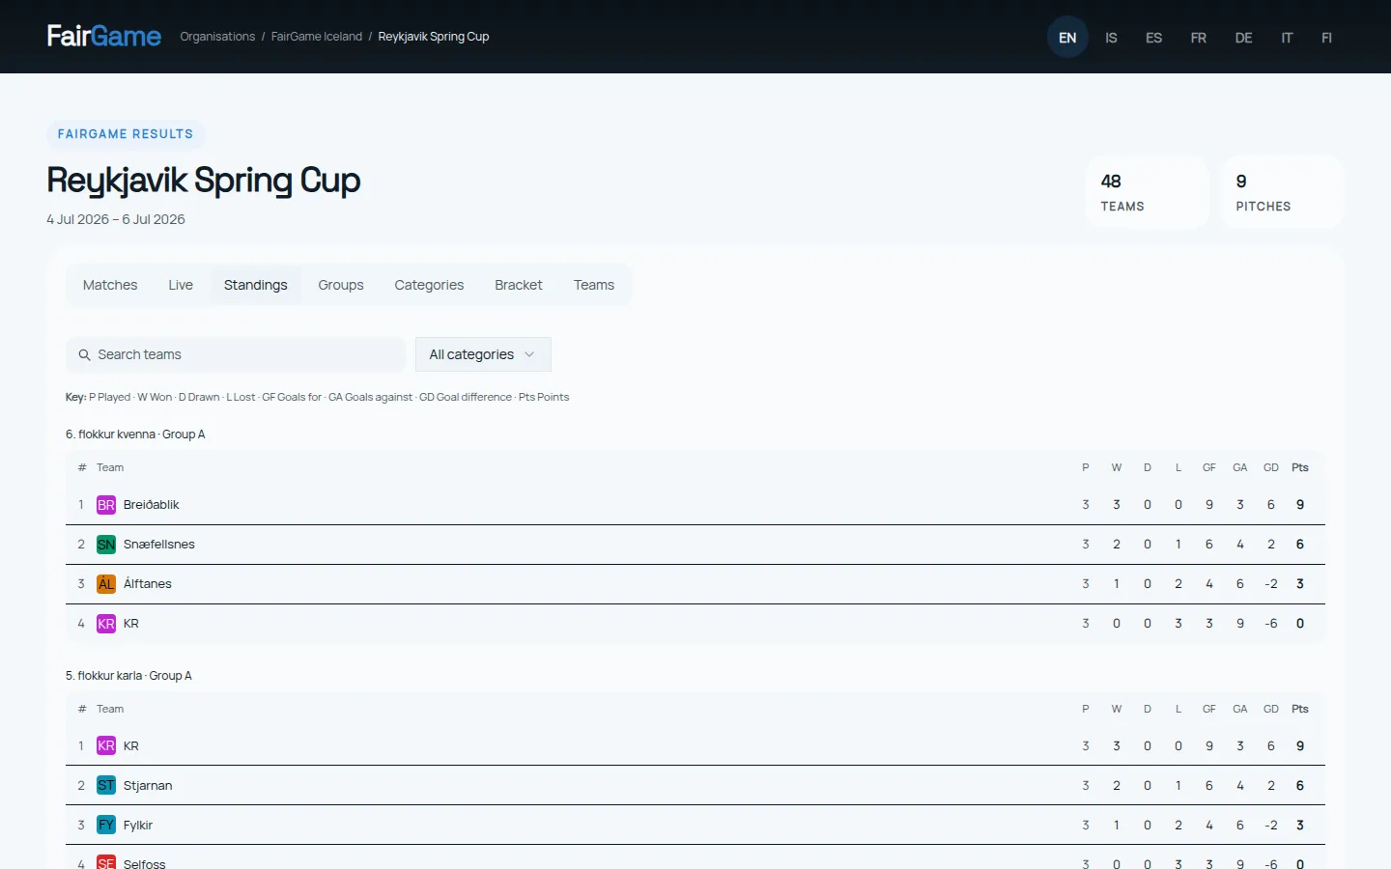Image resolution: width=1391 pixels, height=869 pixels.
Task: Click Selfoss team name
Action: click(145, 863)
